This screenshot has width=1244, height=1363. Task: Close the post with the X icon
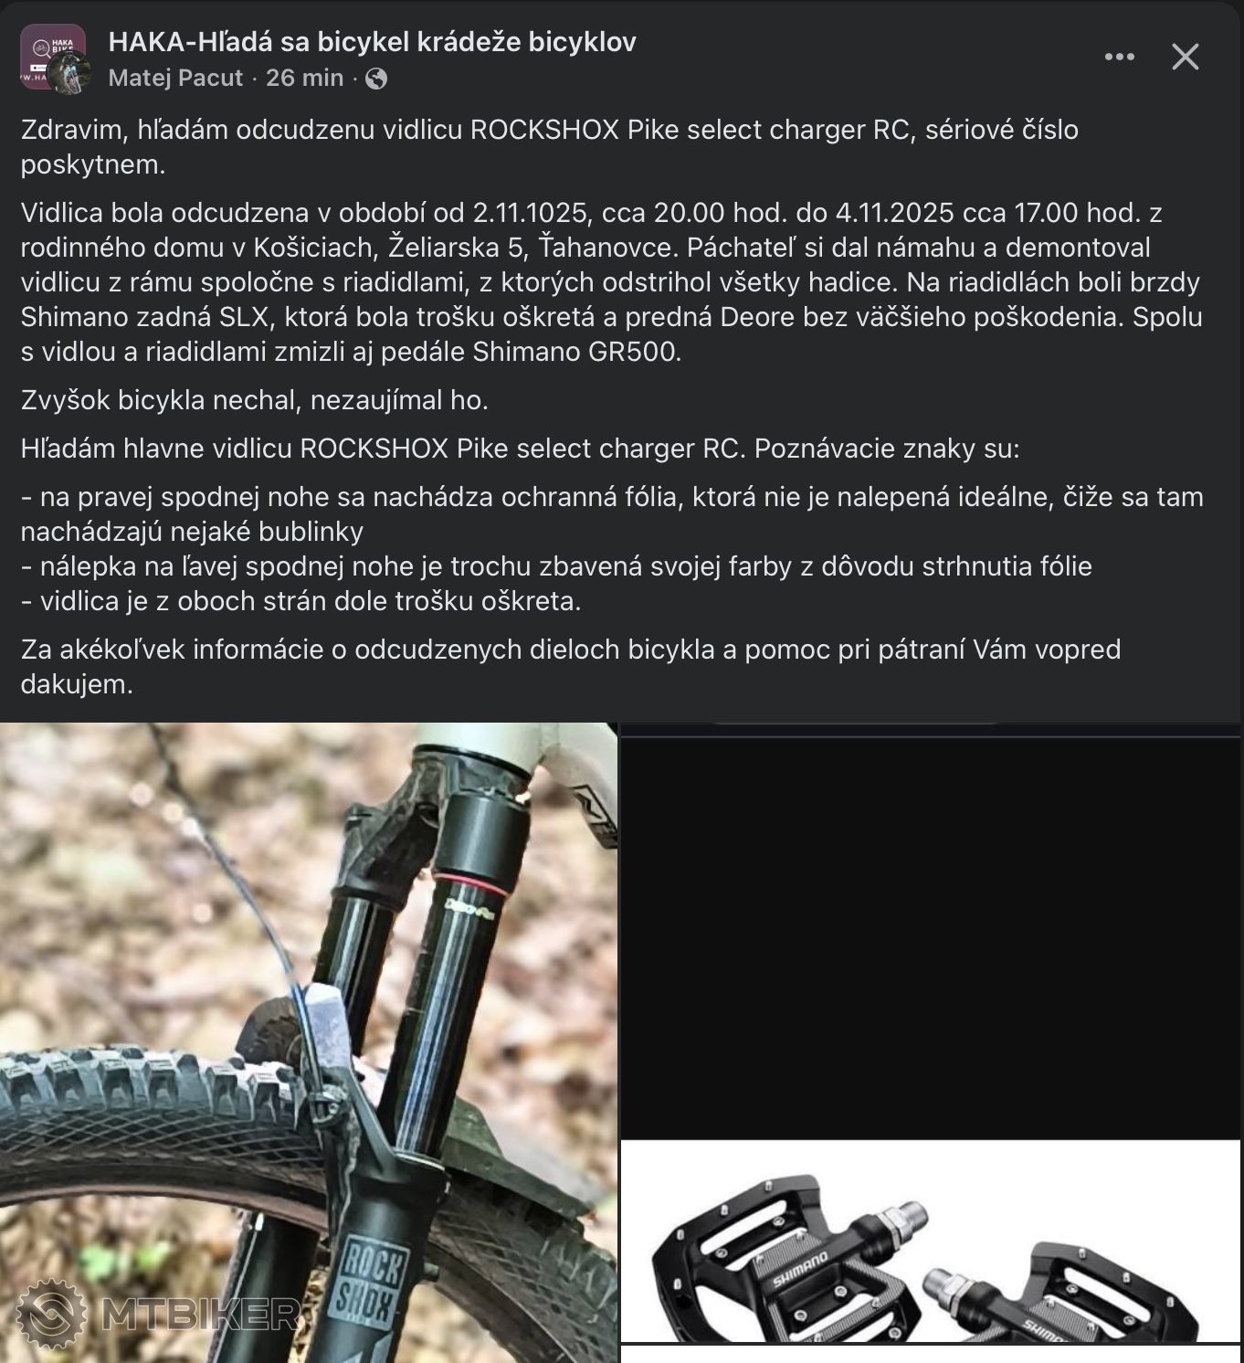(1186, 57)
